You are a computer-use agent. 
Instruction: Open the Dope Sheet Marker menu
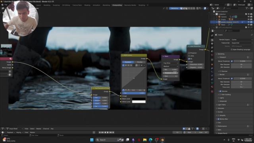tap(38, 129)
